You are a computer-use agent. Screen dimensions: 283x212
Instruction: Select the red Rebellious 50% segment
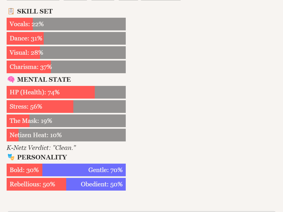tap(36, 184)
